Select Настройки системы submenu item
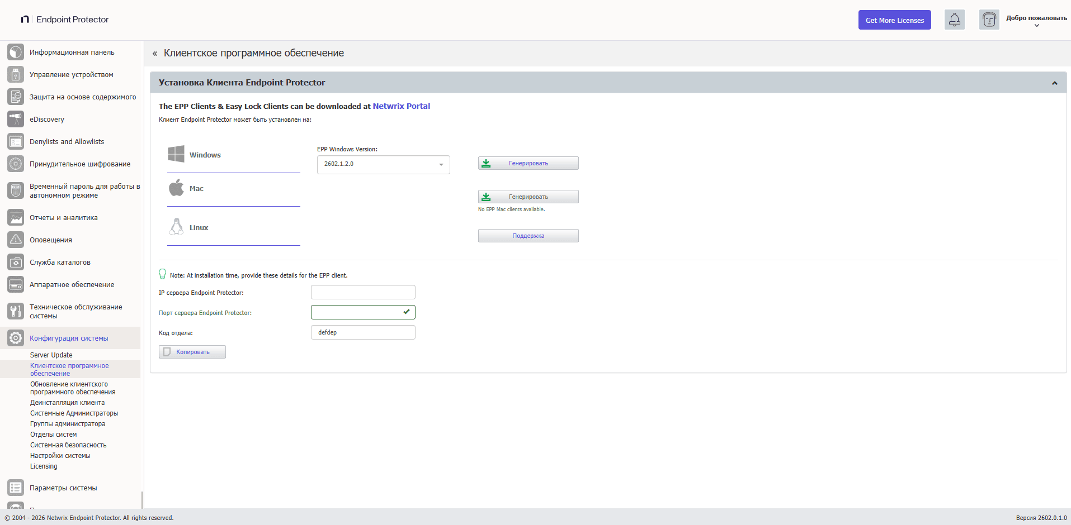 coord(60,455)
